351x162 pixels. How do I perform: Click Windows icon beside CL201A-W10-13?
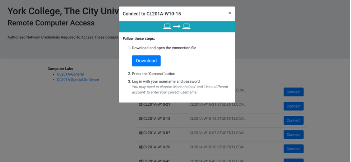click(x=140, y=119)
